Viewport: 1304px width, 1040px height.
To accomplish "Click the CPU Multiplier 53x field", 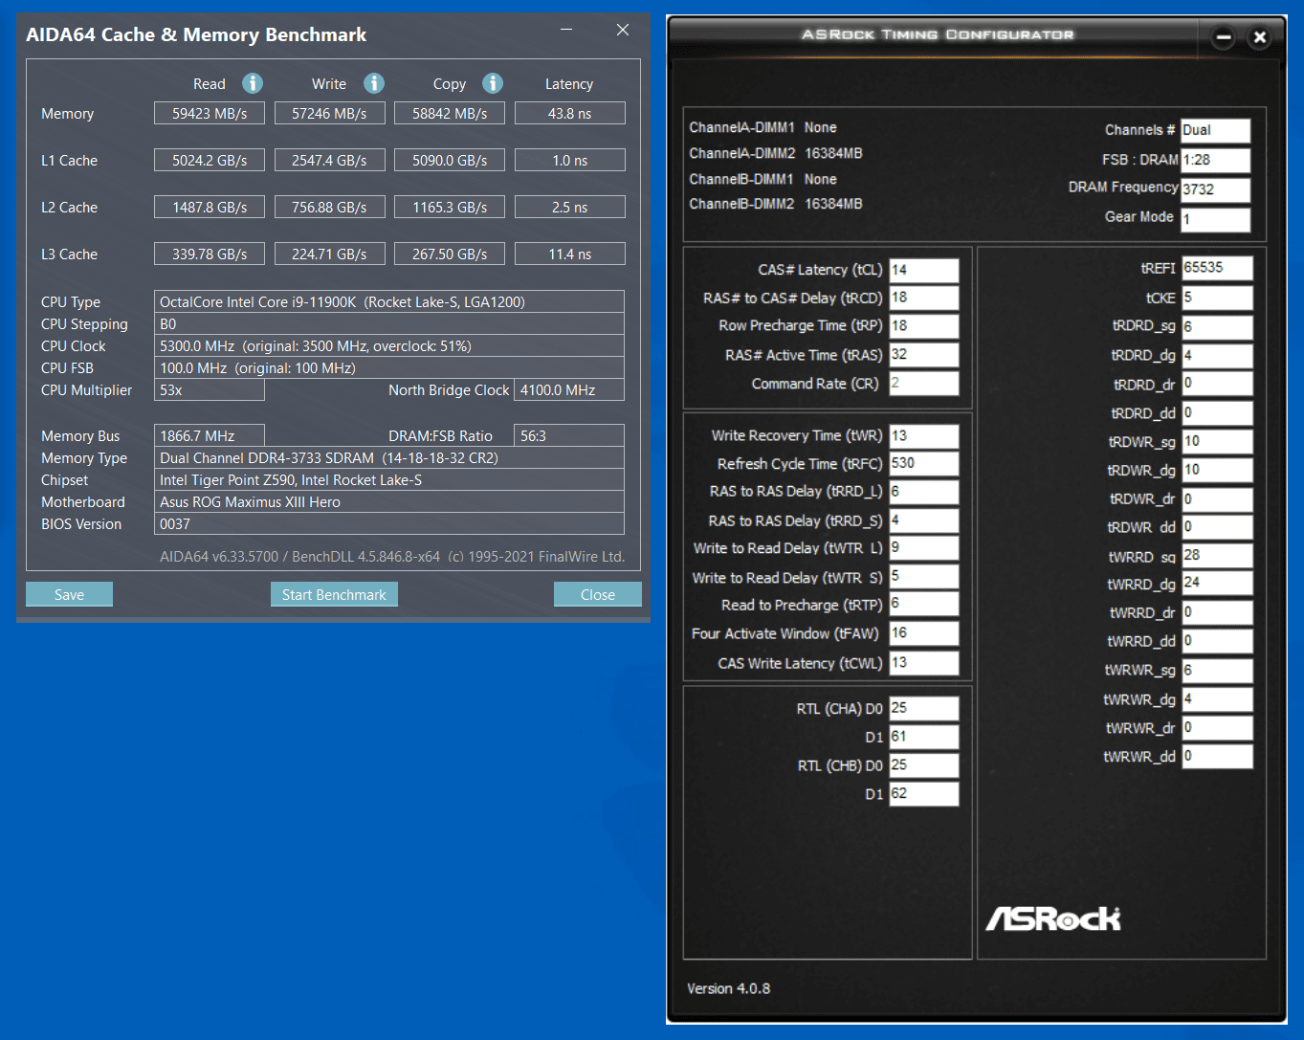I will pos(210,389).
